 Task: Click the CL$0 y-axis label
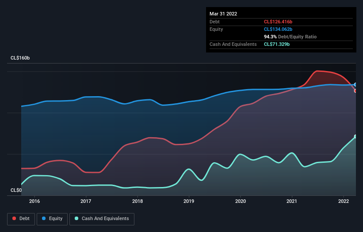click(16, 190)
